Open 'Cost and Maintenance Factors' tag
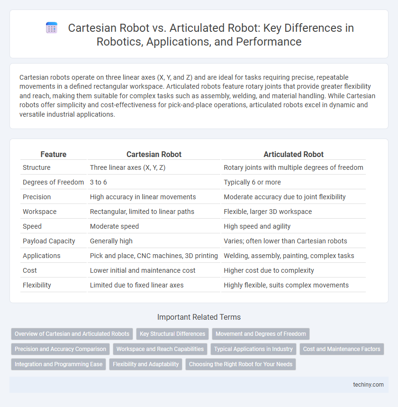The width and height of the screenshot is (398, 407). coord(342,349)
